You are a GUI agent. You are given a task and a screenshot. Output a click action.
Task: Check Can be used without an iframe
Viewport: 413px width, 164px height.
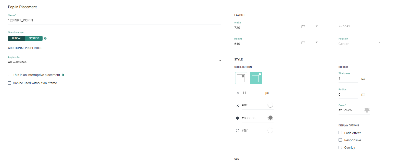(10, 83)
